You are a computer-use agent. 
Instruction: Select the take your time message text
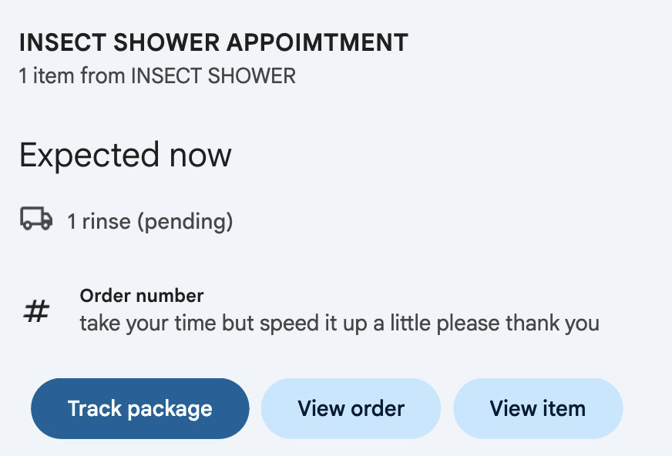click(x=338, y=323)
